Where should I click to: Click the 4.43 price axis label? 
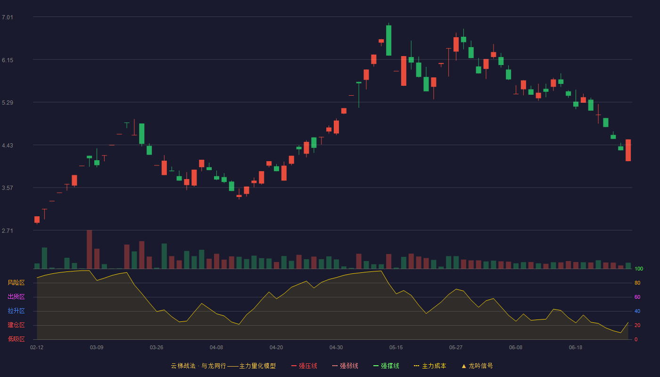(x=8, y=146)
